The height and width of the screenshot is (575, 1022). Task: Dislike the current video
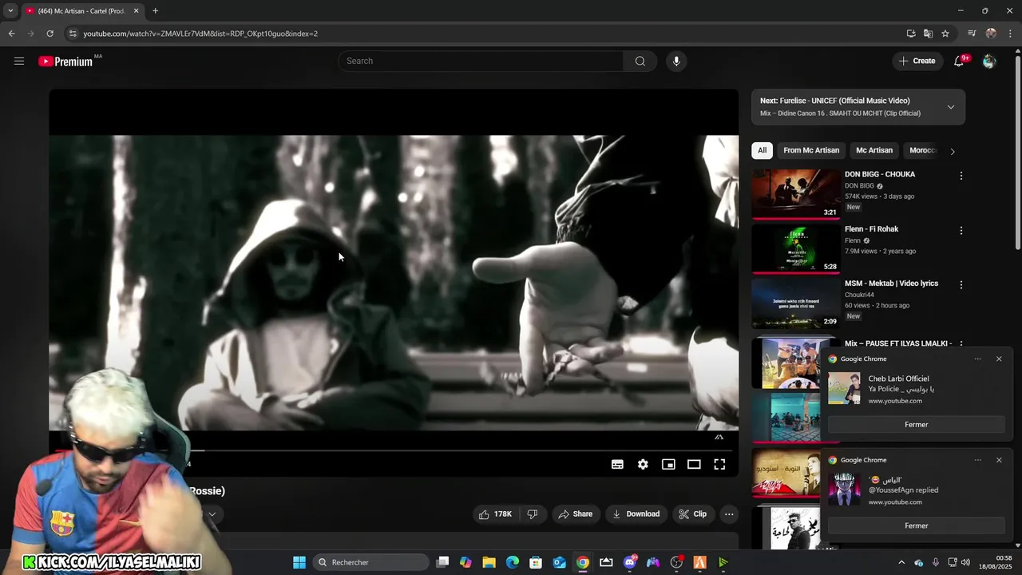coord(533,514)
